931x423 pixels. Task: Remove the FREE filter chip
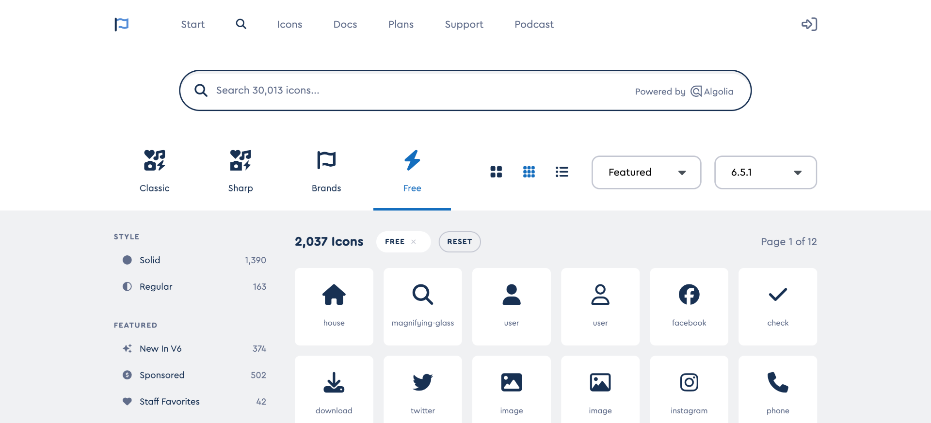pos(414,242)
